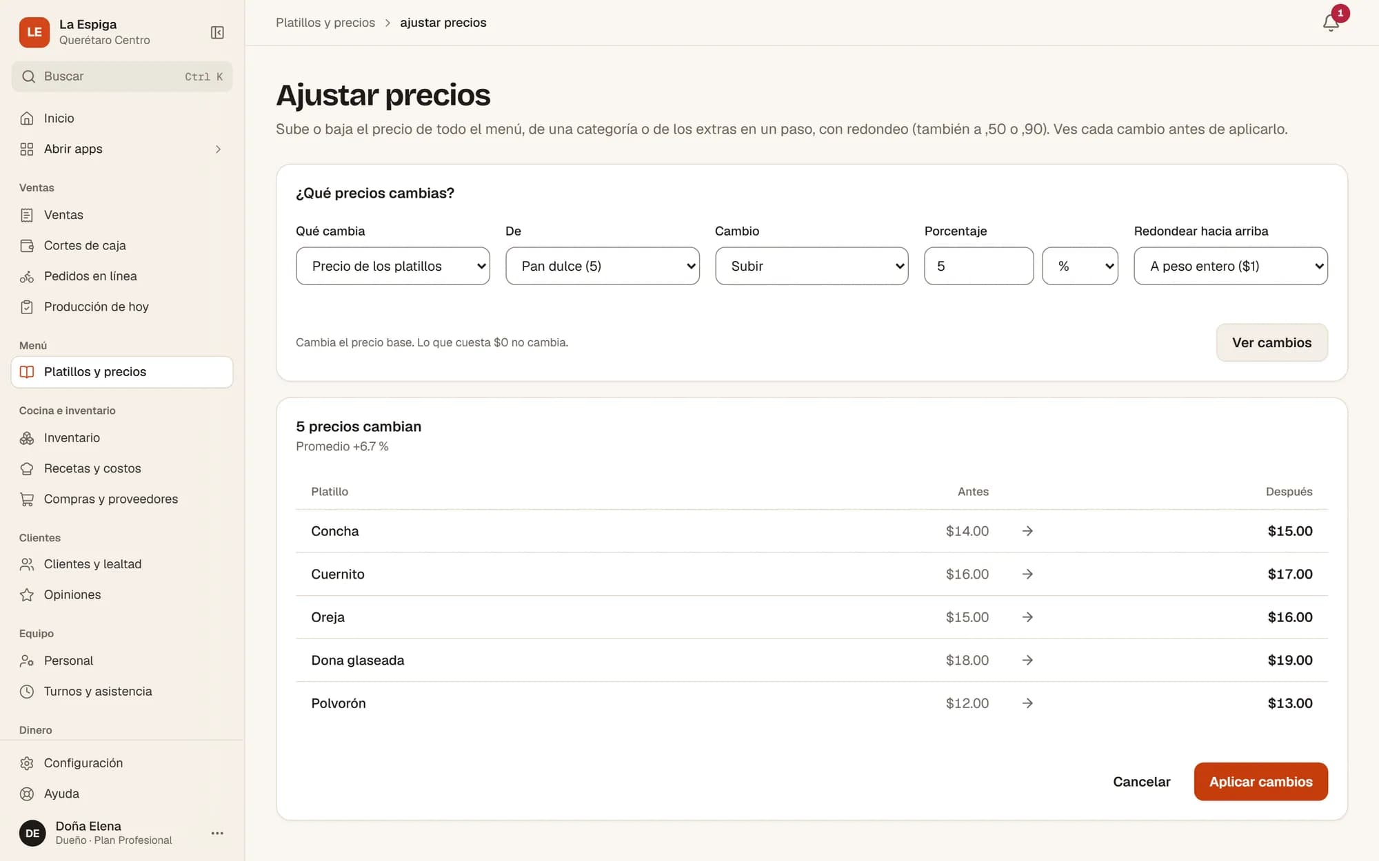The height and width of the screenshot is (861, 1379).
Task: Click the La Espiga restaurant logo
Action: tap(34, 32)
